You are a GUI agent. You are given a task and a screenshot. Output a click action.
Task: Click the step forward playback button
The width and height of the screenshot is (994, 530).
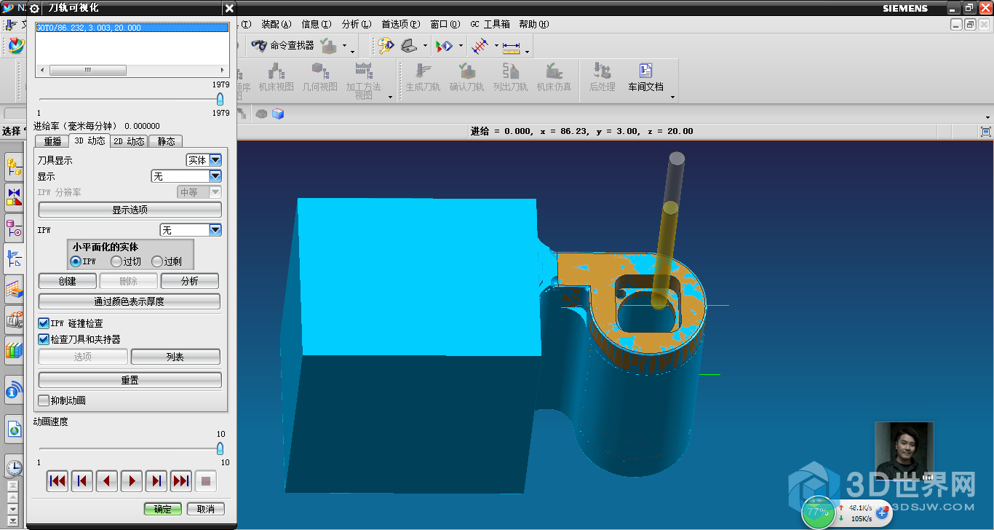click(x=156, y=481)
